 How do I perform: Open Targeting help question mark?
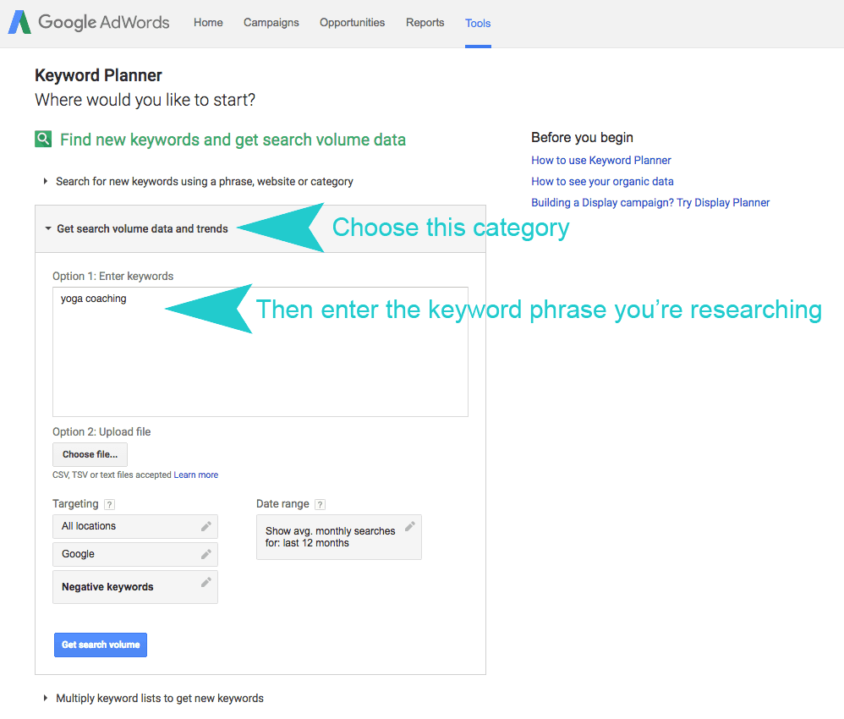[x=109, y=505]
